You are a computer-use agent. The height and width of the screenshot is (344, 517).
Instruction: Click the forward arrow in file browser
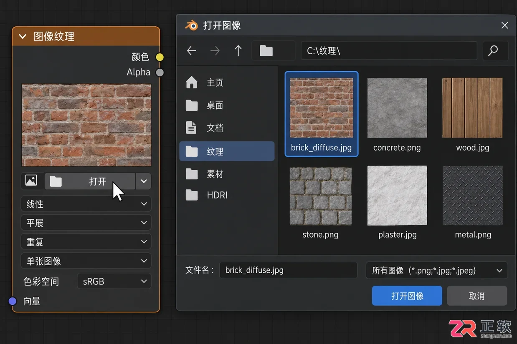pyautogui.click(x=215, y=51)
